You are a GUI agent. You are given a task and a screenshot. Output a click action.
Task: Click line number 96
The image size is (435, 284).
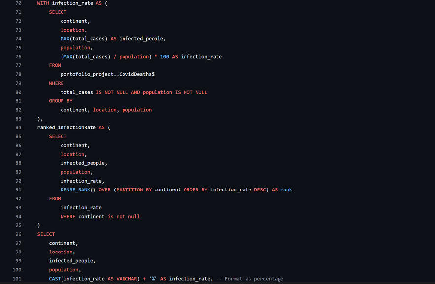click(18, 234)
